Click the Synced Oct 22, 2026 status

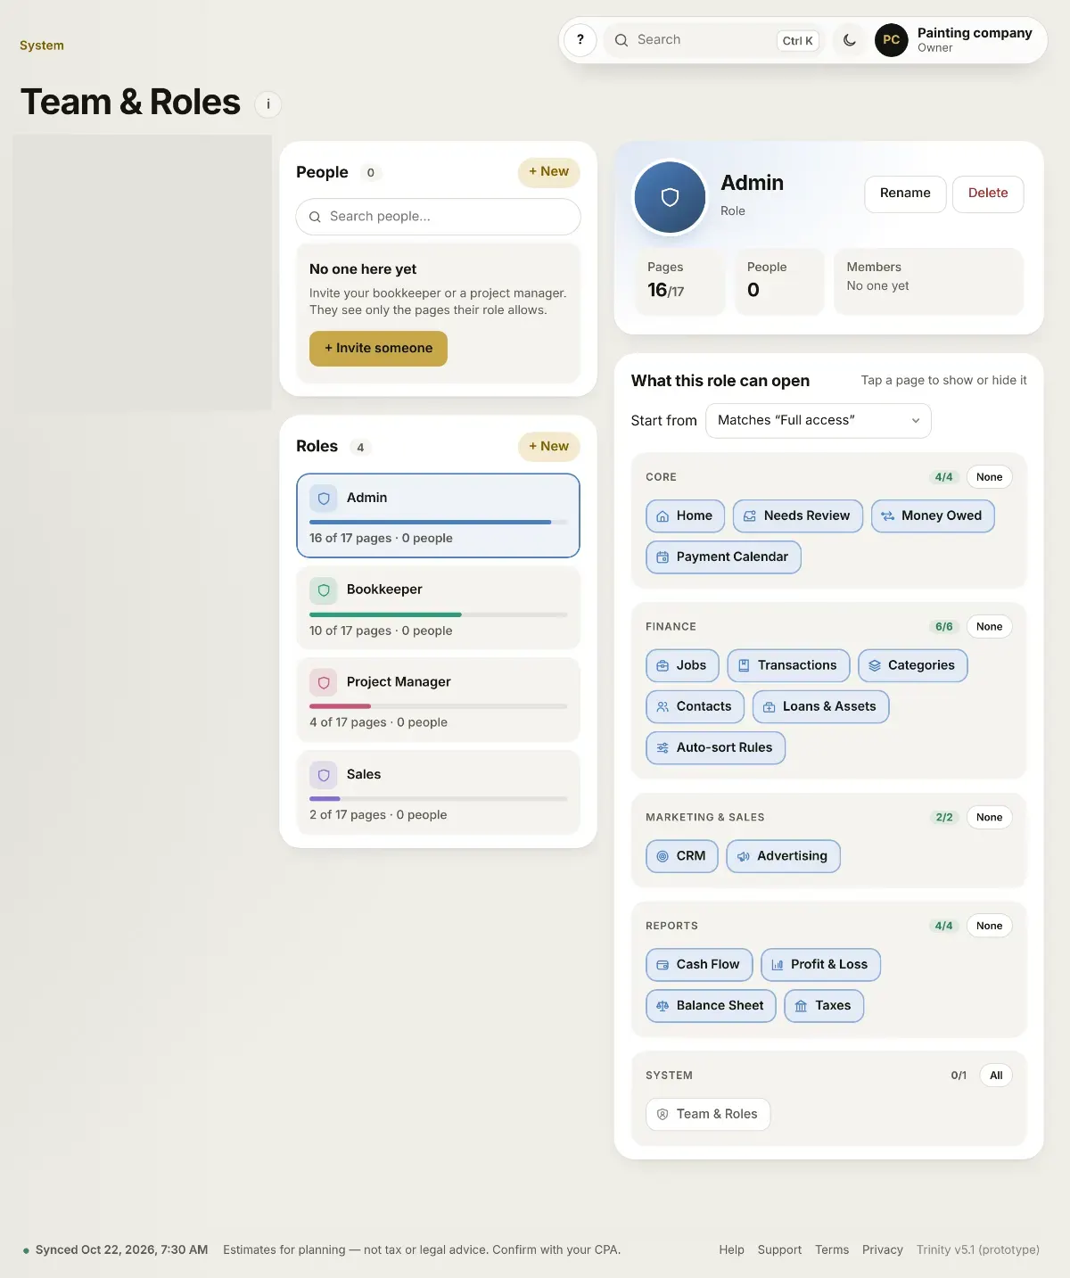click(x=115, y=1249)
